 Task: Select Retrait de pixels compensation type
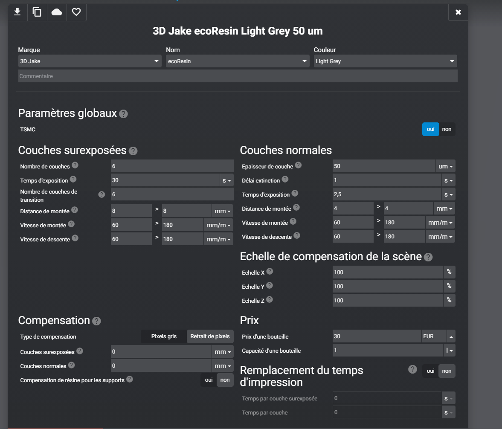point(210,336)
